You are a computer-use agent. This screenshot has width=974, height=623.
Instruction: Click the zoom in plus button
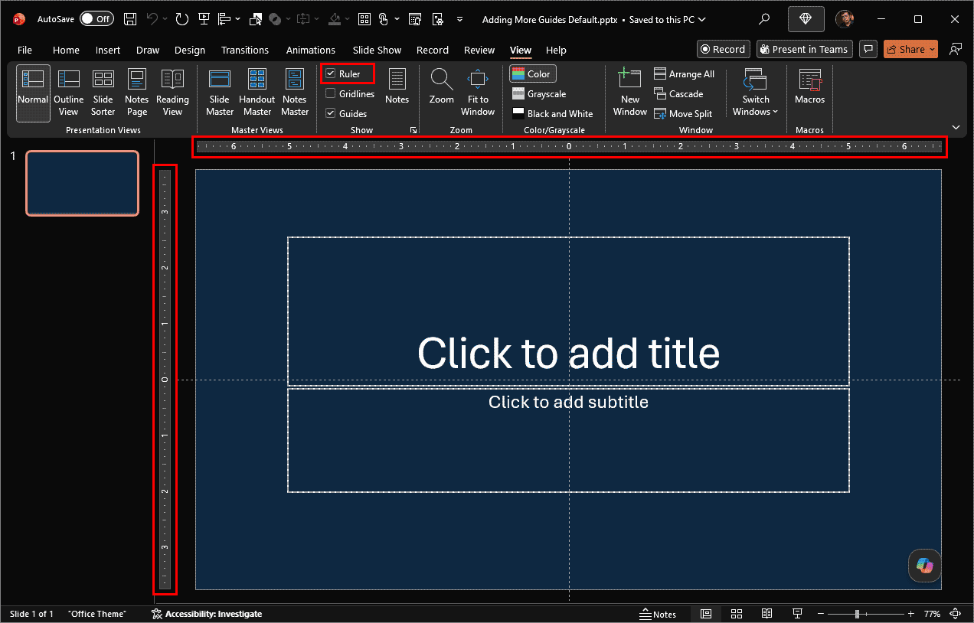point(910,614)
